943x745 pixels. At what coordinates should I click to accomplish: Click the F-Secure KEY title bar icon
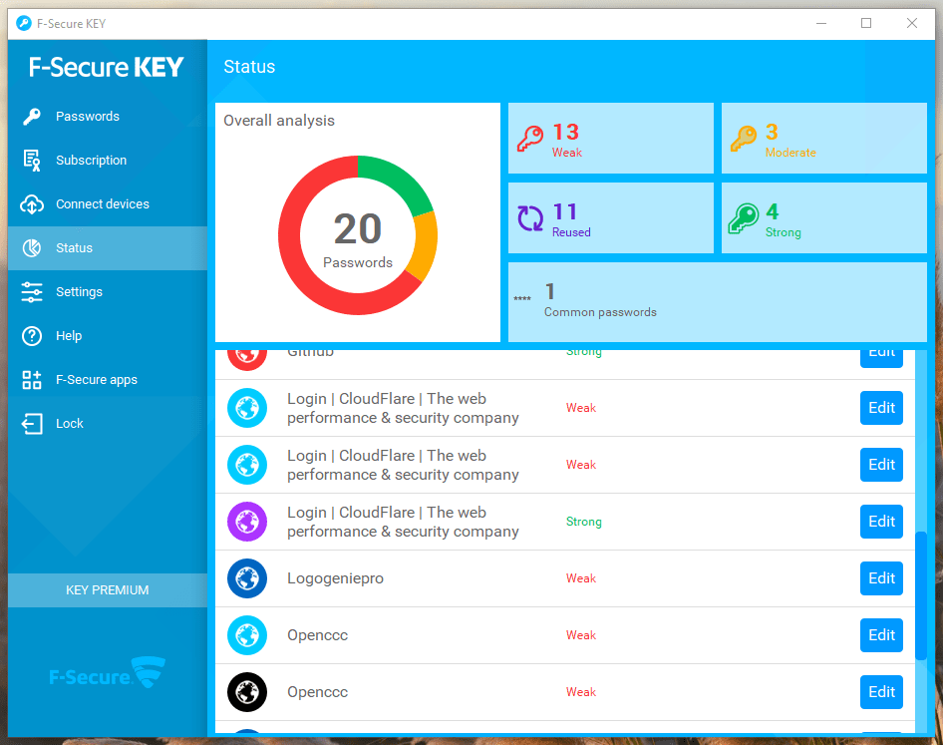(24, 24)
